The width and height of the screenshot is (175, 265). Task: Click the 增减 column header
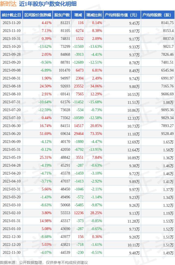[x=78, y=15]
